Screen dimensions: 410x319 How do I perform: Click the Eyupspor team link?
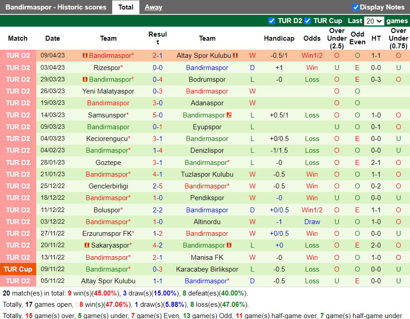(x=207, y=127)
